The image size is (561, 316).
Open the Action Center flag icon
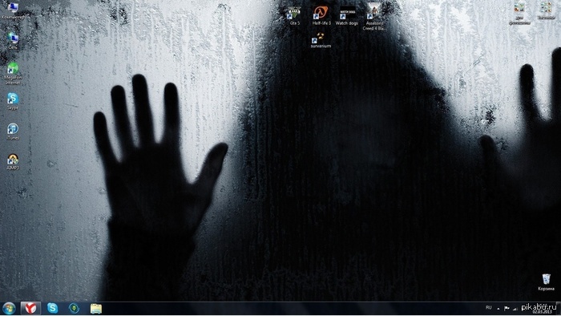coord(507,308)
